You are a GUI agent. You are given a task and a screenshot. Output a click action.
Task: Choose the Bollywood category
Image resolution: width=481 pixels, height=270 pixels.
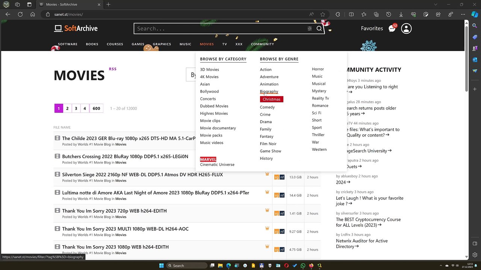click(x=209, y=91)
